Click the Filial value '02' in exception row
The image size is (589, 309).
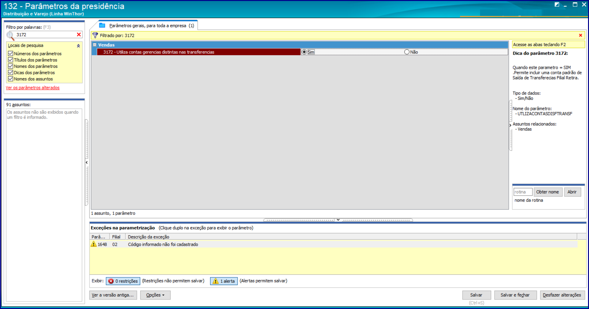point(115,245)
